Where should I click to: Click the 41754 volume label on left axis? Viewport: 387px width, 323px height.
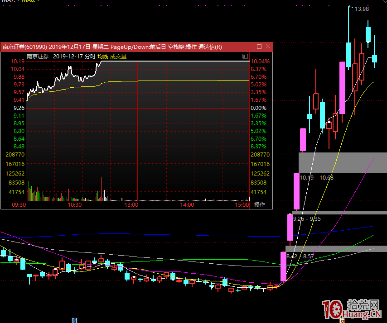pyautogui.click(x=16, y=192)
